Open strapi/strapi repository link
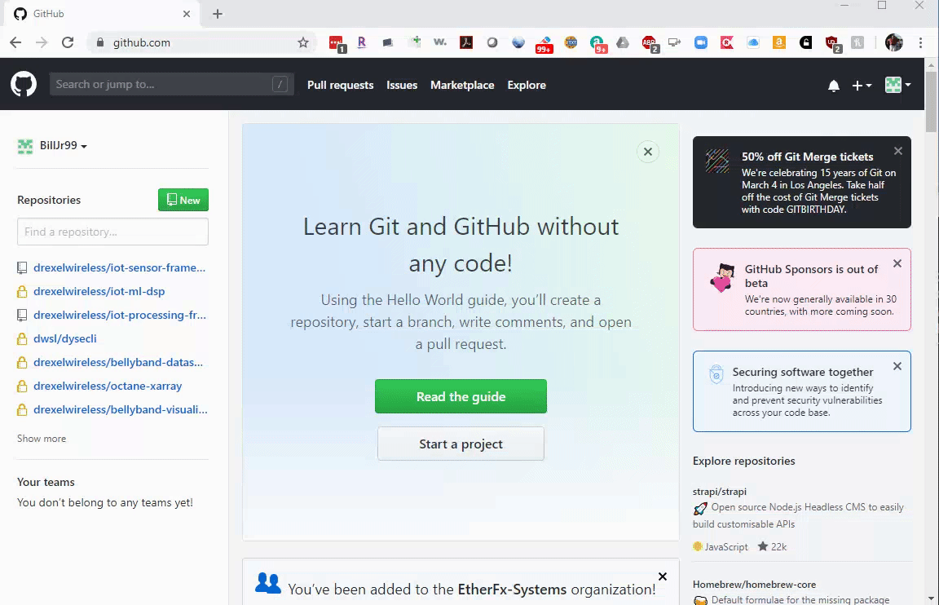 pos(719,491)
